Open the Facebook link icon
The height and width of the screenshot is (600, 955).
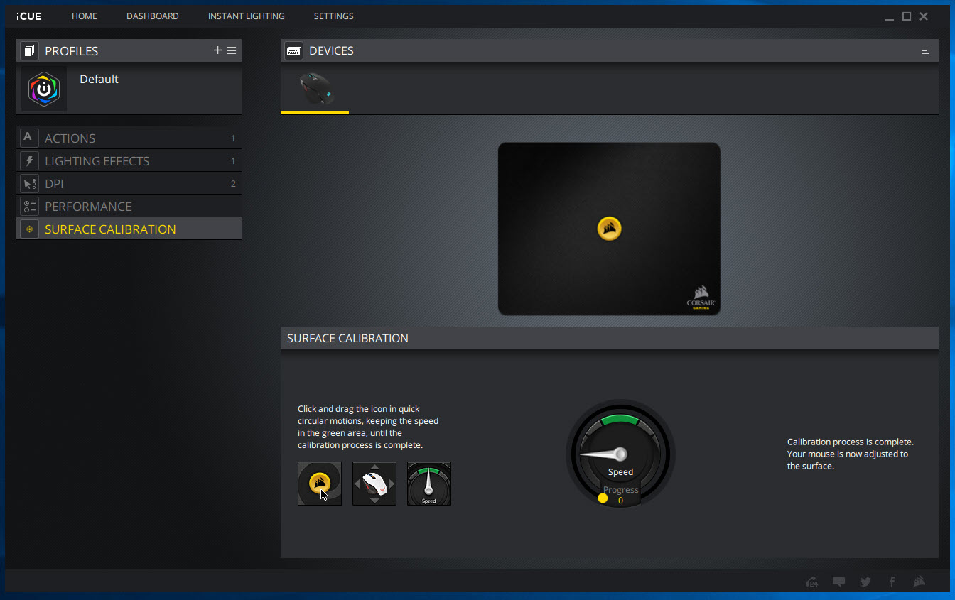[892, 582]
